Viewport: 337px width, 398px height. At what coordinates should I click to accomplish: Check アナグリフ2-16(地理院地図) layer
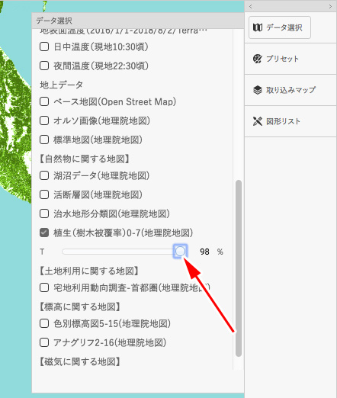44,342
